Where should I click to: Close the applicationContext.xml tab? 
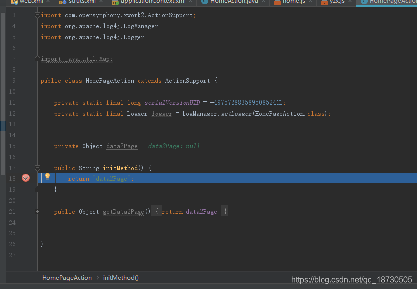pos(191,1)
